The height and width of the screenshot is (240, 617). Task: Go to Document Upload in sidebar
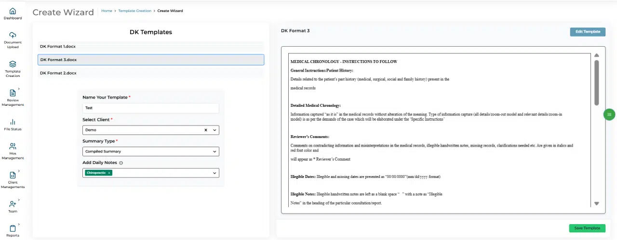[x=13, y=35]
